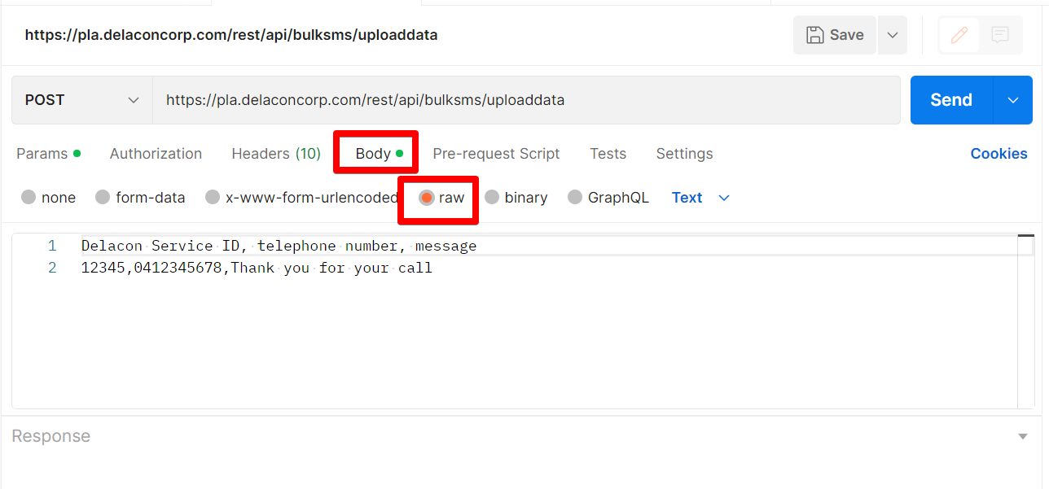Switch to the Tests tab
The width and height of the screenshot is (1049, 489).
point(608,154)
